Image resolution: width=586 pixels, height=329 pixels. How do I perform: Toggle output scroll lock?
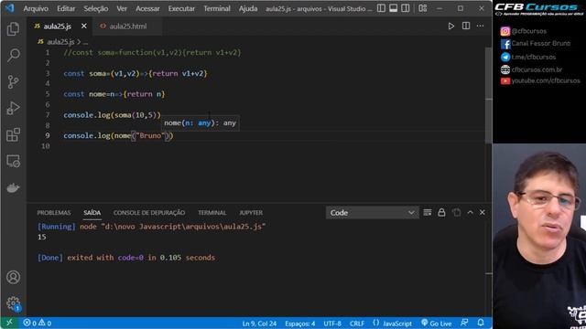441,213
